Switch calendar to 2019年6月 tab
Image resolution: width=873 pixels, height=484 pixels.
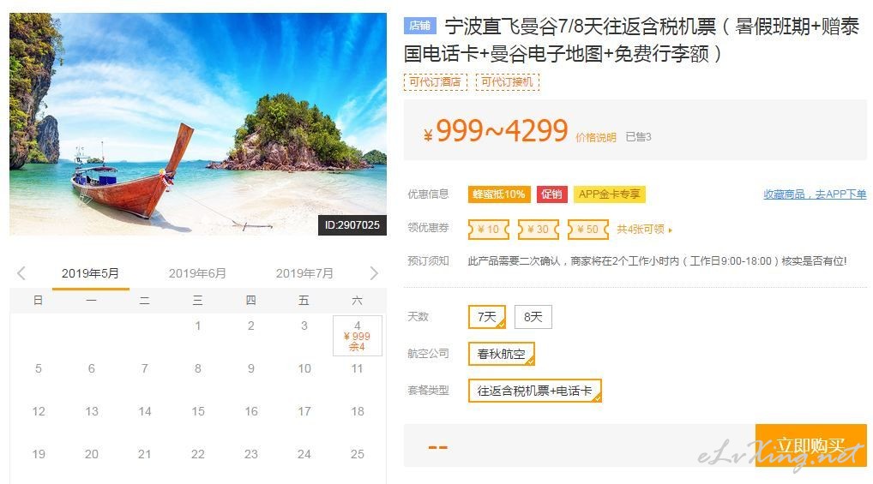pos(197,273)
